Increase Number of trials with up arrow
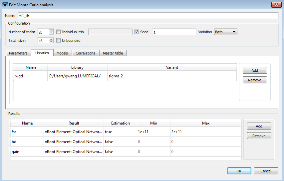The width and height of the screenshot is (284, 181). tap(51, 30)
